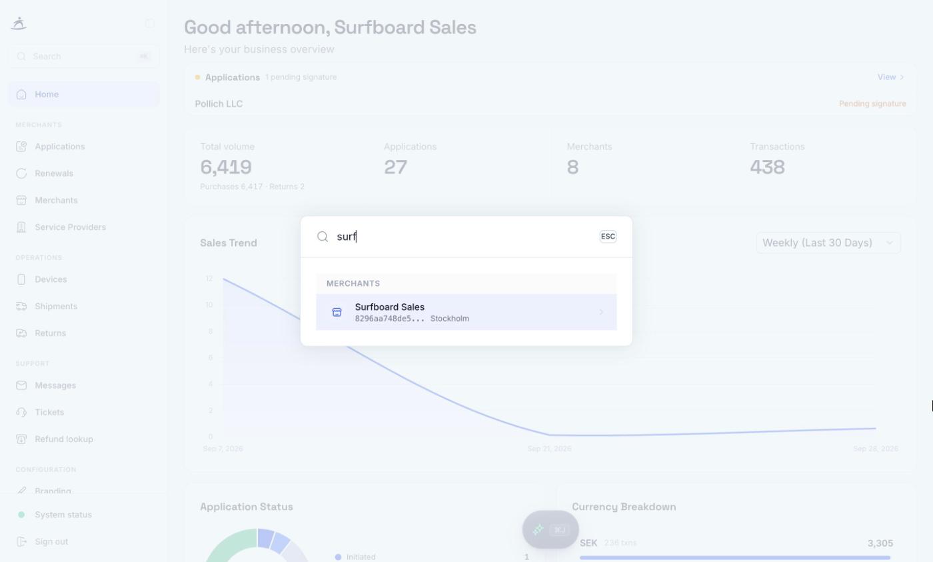Open Home from the sidebar
Viewport: 933px width, 562px height.
(84, 94)
